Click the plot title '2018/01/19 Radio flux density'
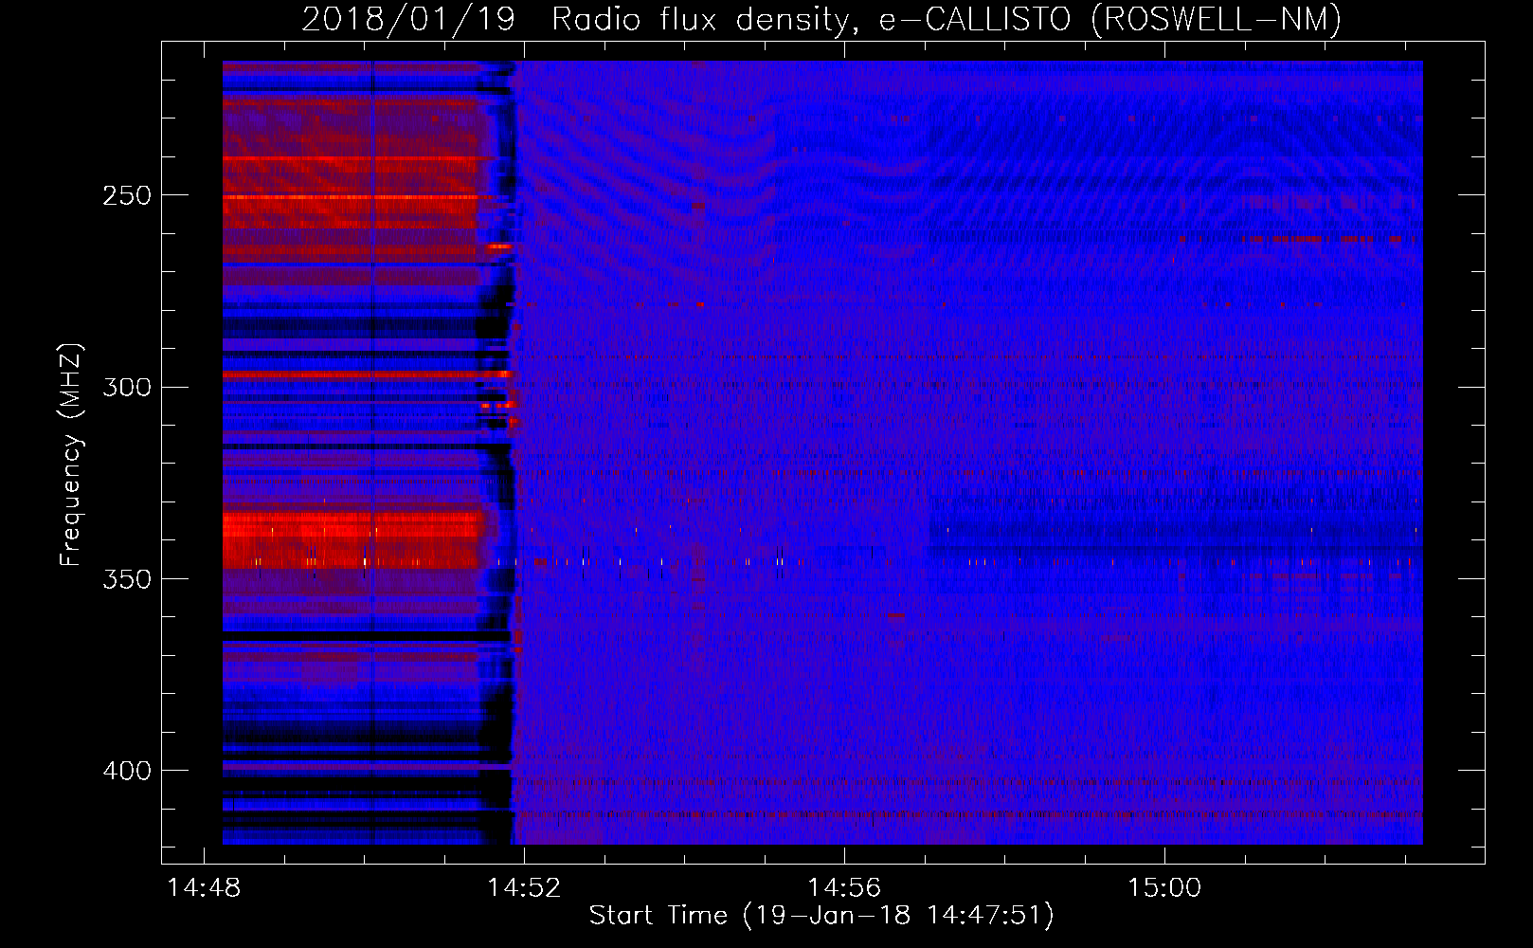The image size is (1533, 948). [x=580, y=20]
